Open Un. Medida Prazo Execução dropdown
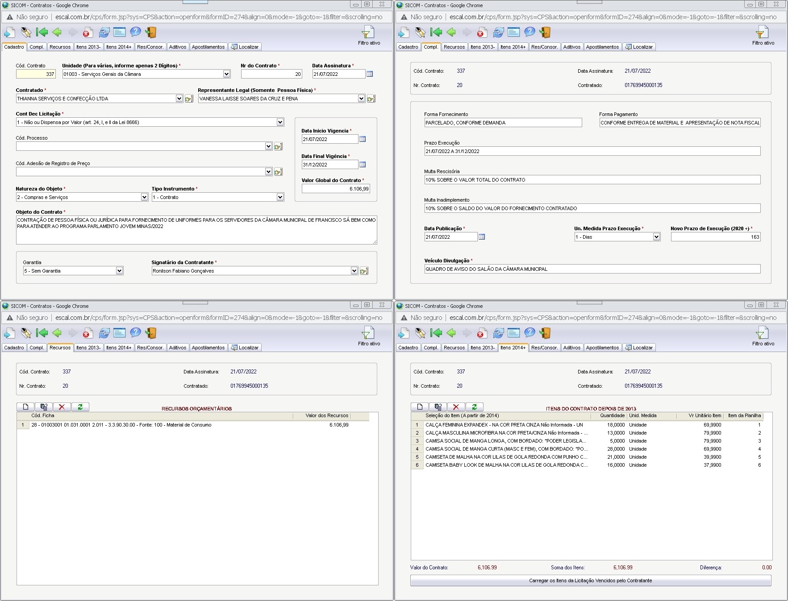The height and width of the screenshot is (601, 788). pos(656,237)
